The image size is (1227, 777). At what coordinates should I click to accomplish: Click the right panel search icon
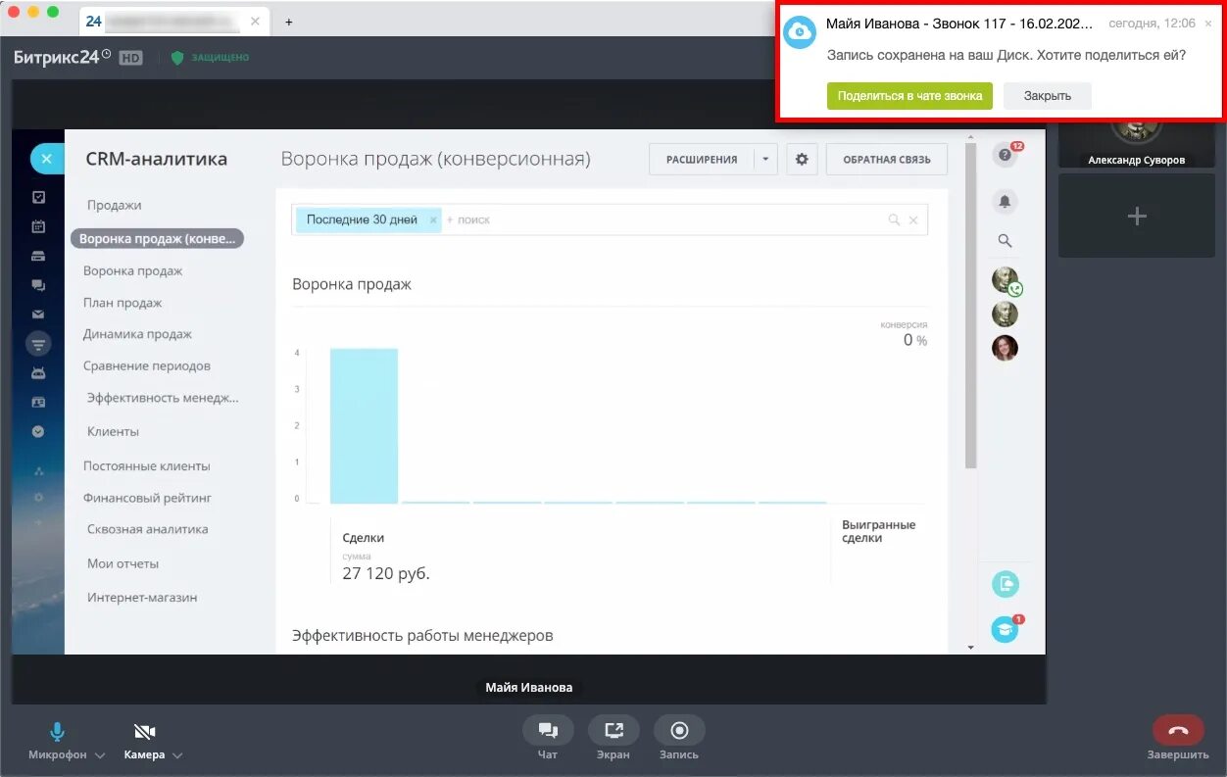[1005, 240]
